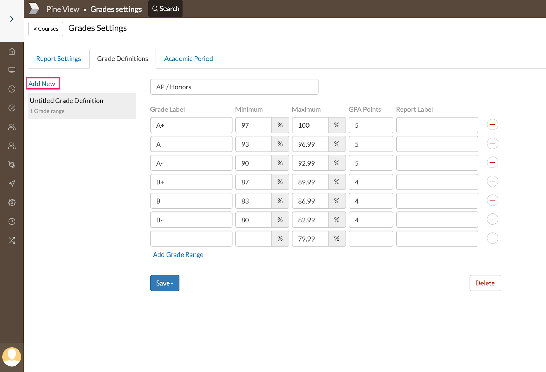This screenshot has width=546, height=372.
Task: Click Report Label field in A+ row
Action: (x=437, y=125)
